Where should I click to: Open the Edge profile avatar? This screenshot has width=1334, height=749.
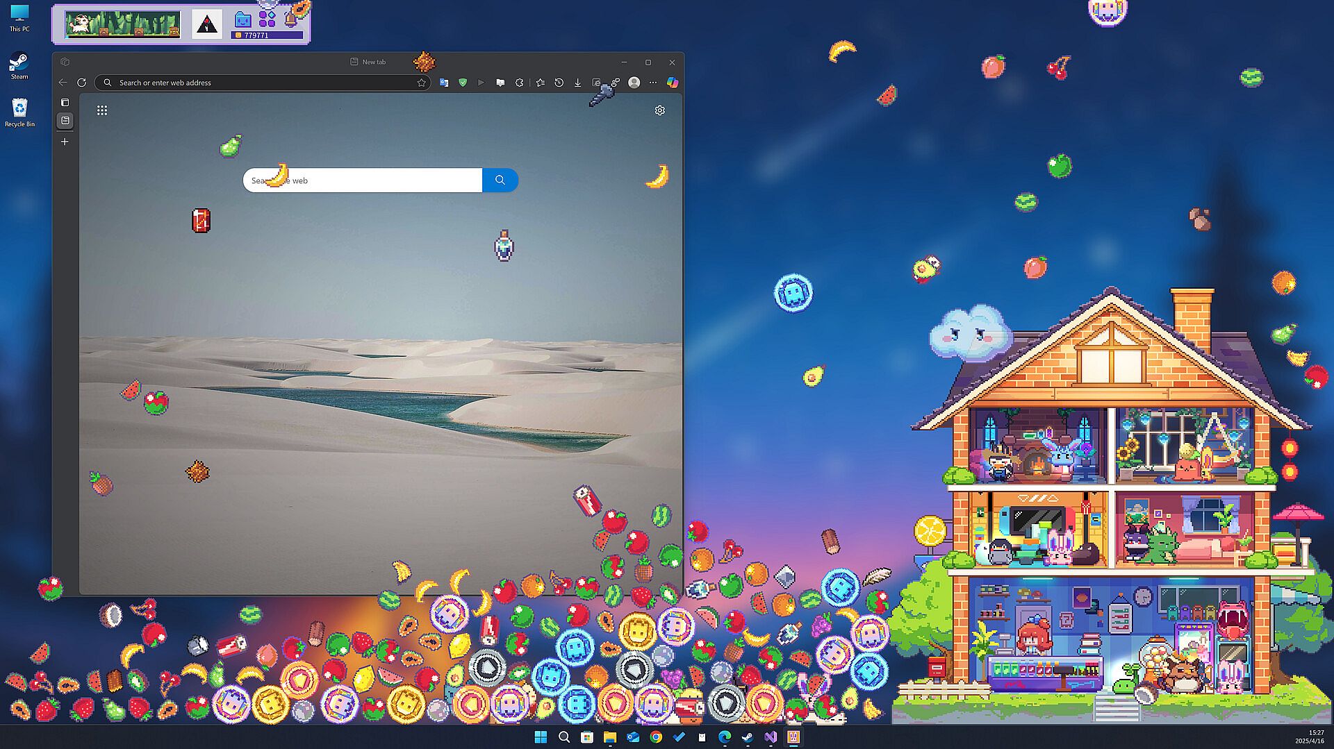(634, 83)
